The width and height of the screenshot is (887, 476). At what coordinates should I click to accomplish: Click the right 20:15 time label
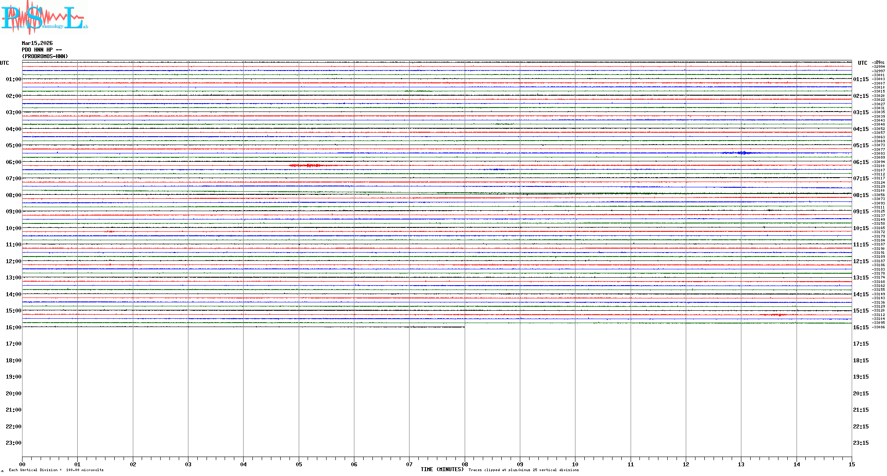[x=861, y=394]
